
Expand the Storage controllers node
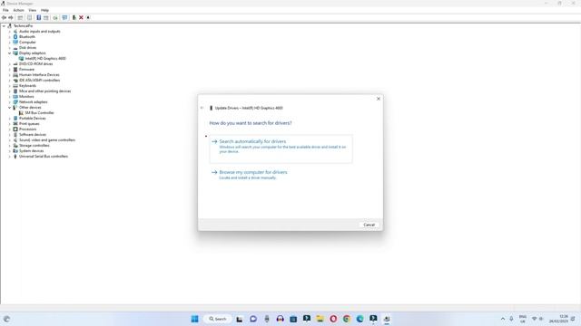click(x=10, y=146)
